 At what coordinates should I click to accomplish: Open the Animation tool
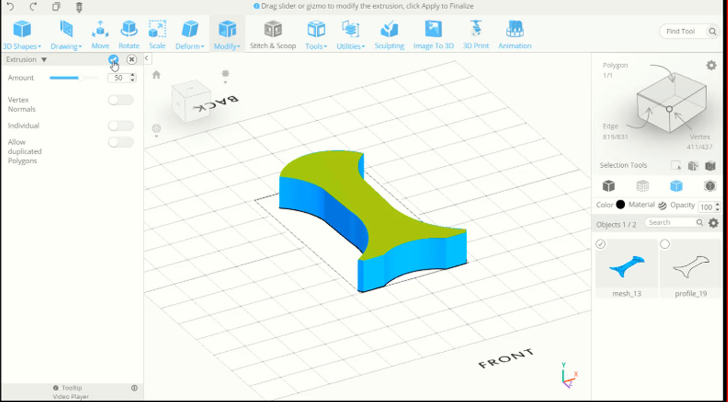coord(515,35)
